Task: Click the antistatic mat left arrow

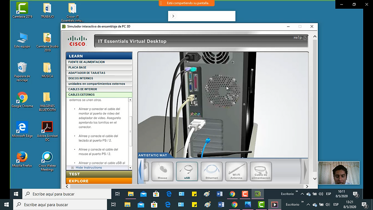Action: (x=141, y=171)
